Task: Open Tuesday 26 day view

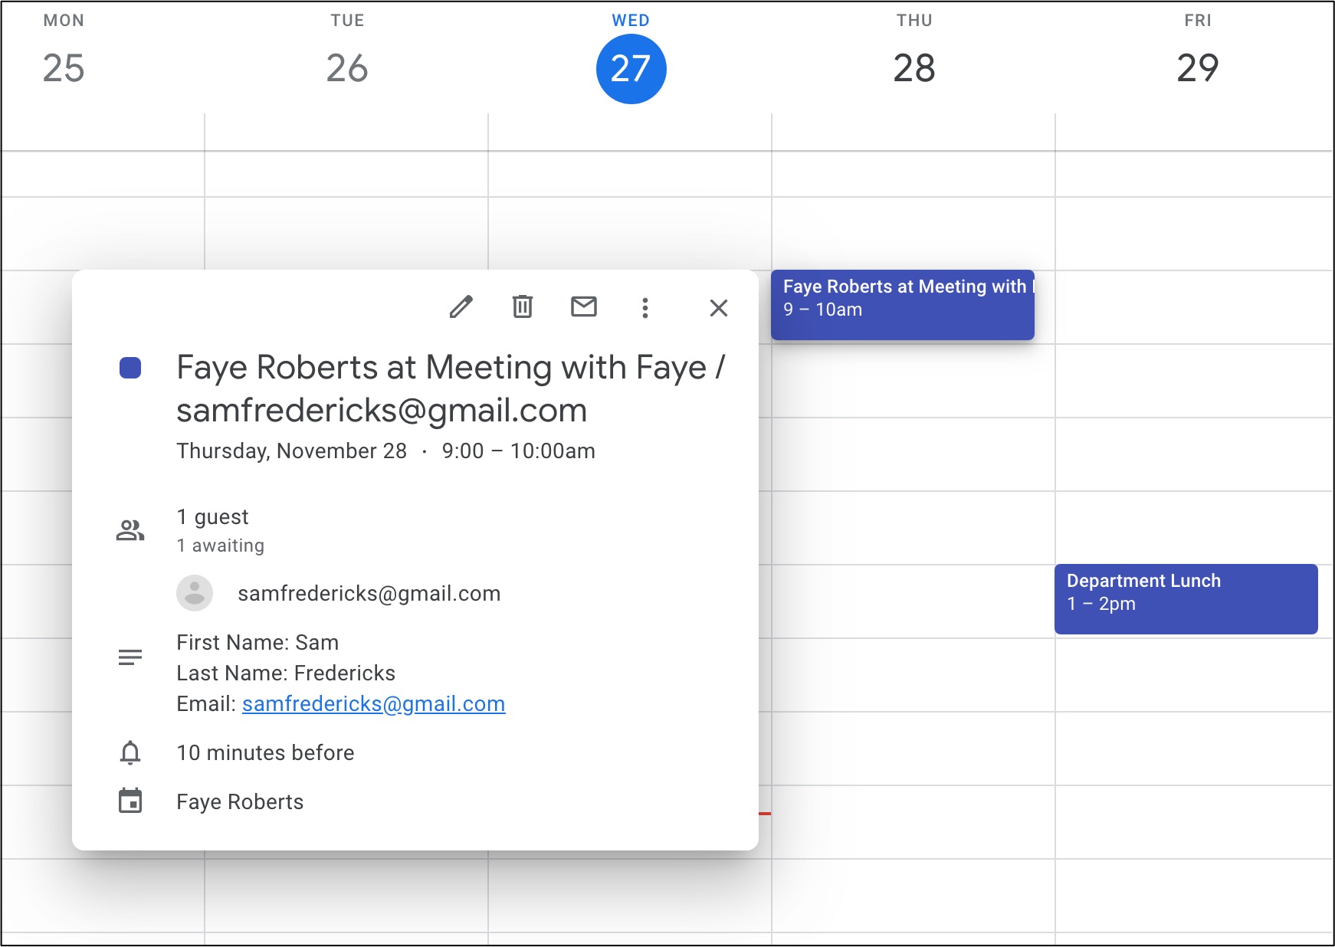Action: [347, 69]
